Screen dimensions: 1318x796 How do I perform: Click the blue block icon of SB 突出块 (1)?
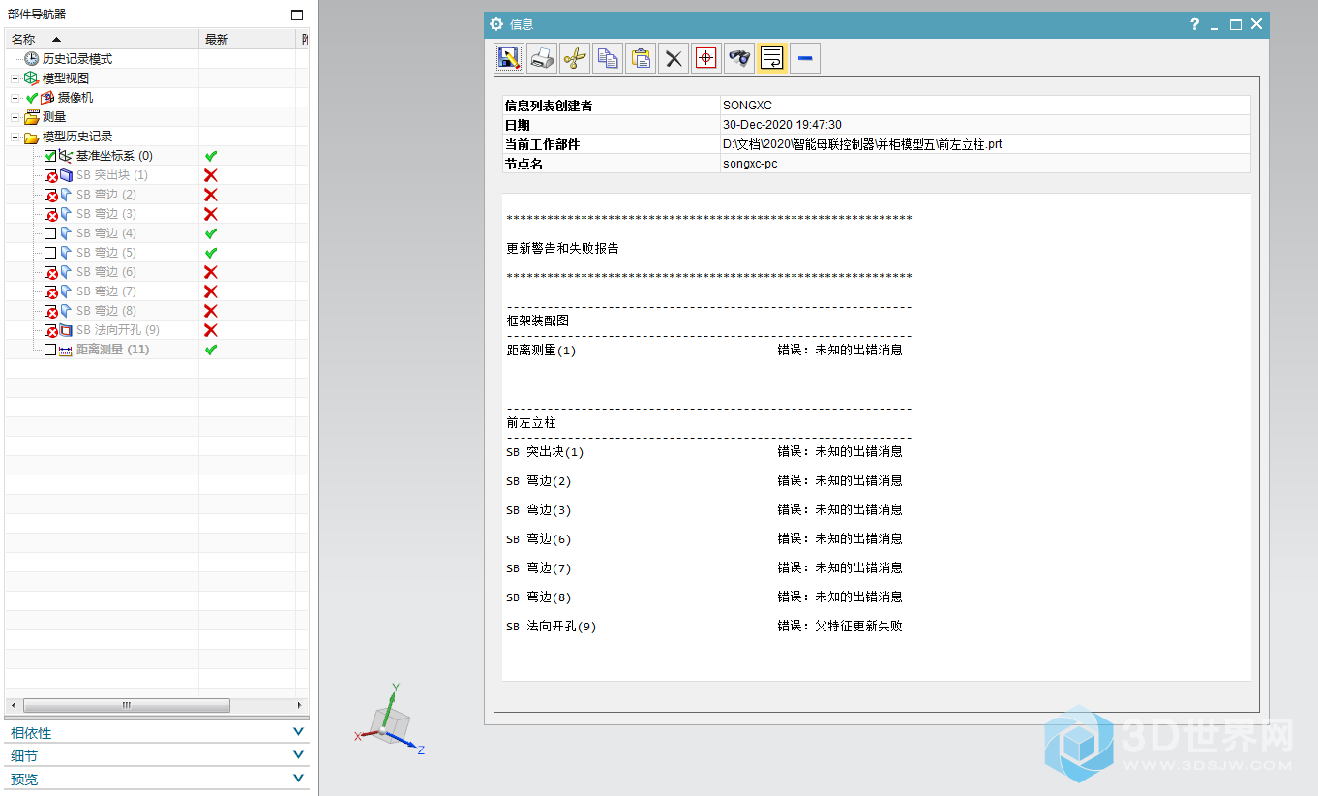(66, 175)
